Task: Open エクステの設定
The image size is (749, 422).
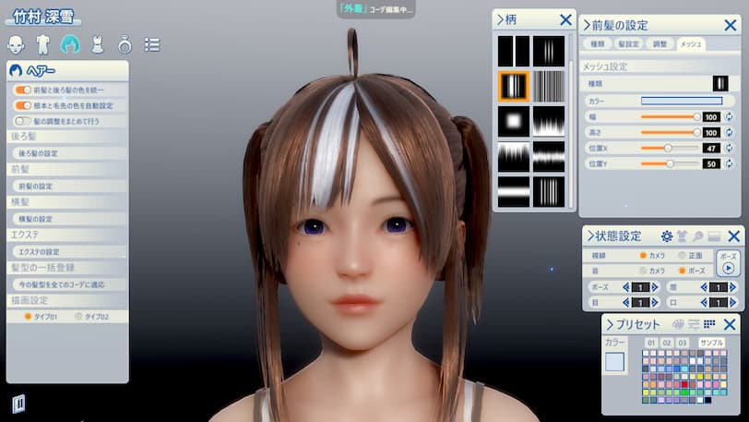Action: (x=68, y=252)
